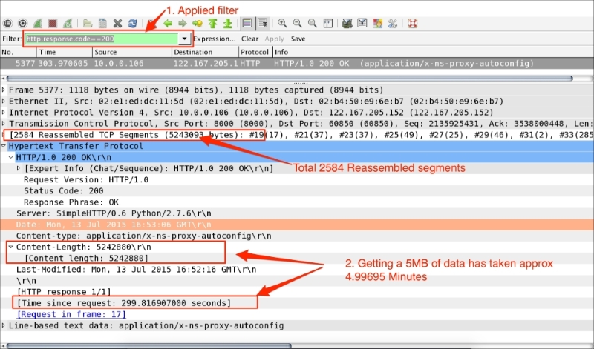
Task: Clear the display filter
Action: (249, 39)
